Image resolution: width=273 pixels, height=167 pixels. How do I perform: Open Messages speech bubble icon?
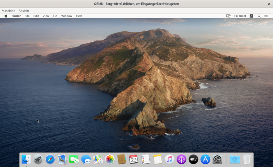[86, 159]
